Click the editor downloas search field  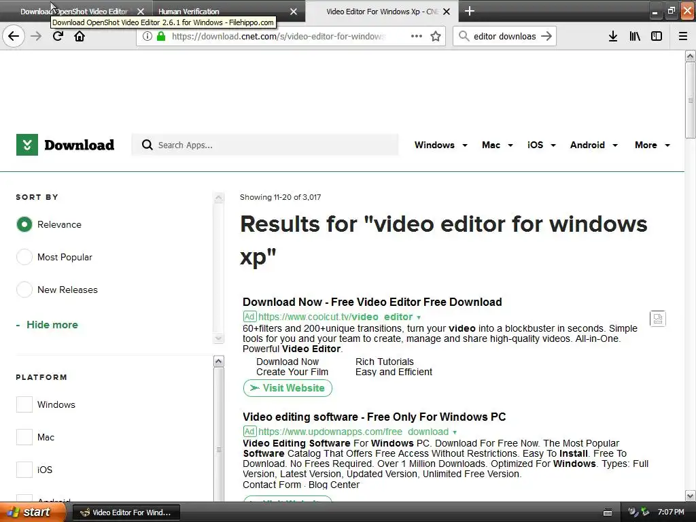click(x=505, y=37)
